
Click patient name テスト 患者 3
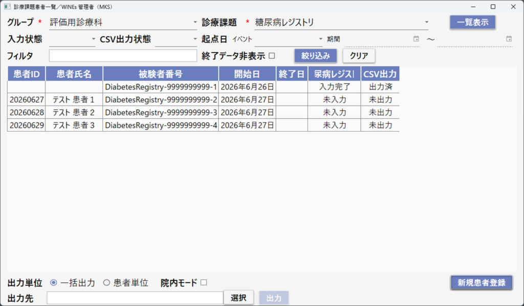coord(74,125)
